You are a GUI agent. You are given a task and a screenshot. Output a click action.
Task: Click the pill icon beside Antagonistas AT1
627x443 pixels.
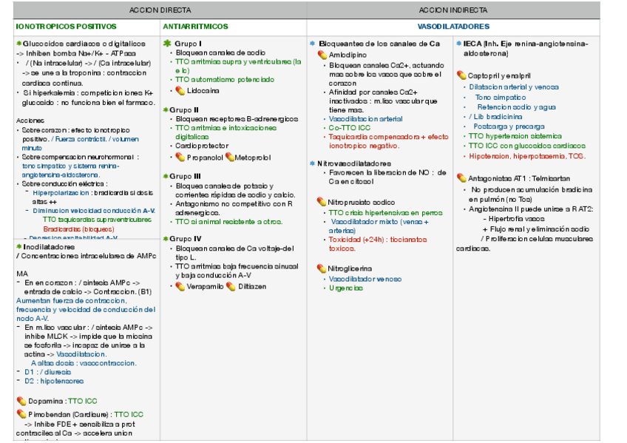click(461, 178)
